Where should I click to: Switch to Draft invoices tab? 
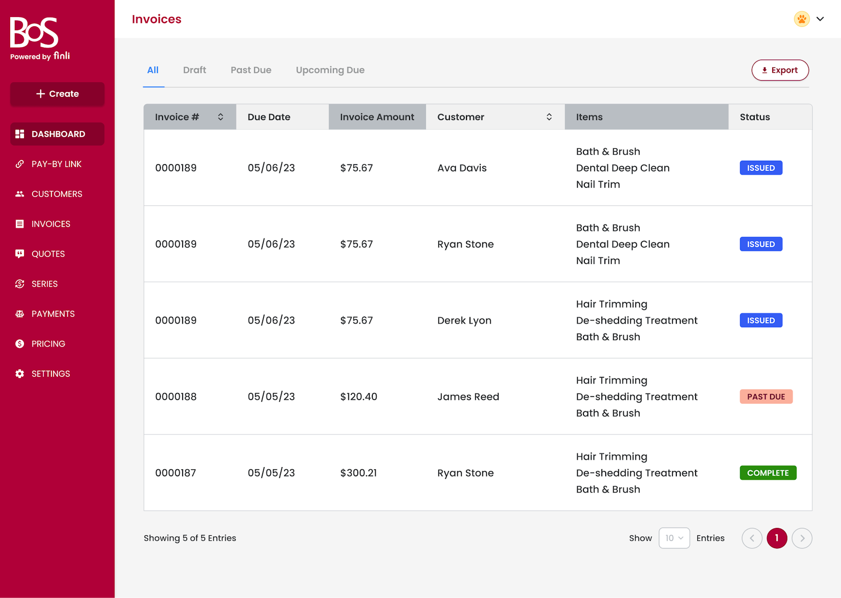click(x=194, y=70)
